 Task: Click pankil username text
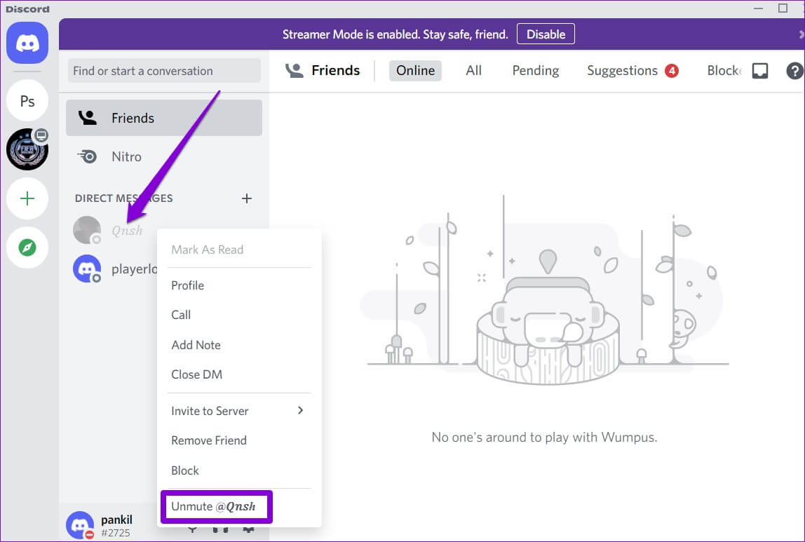(x=116, y=520)
